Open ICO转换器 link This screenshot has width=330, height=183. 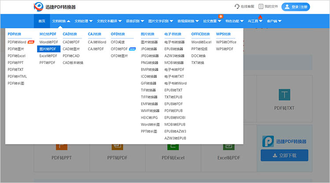click(149, 77)
